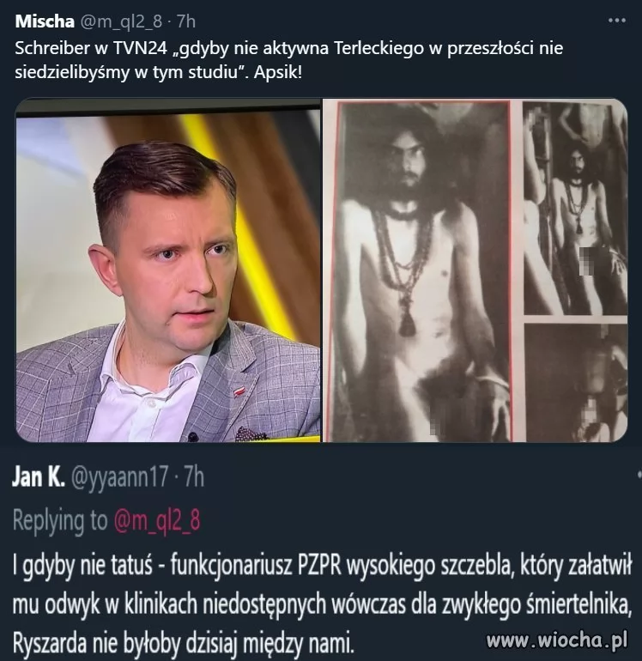Open more options ellipsis on Mischa's tweet
The width and height of the screenshot is (642, 661).
point(616,21)
